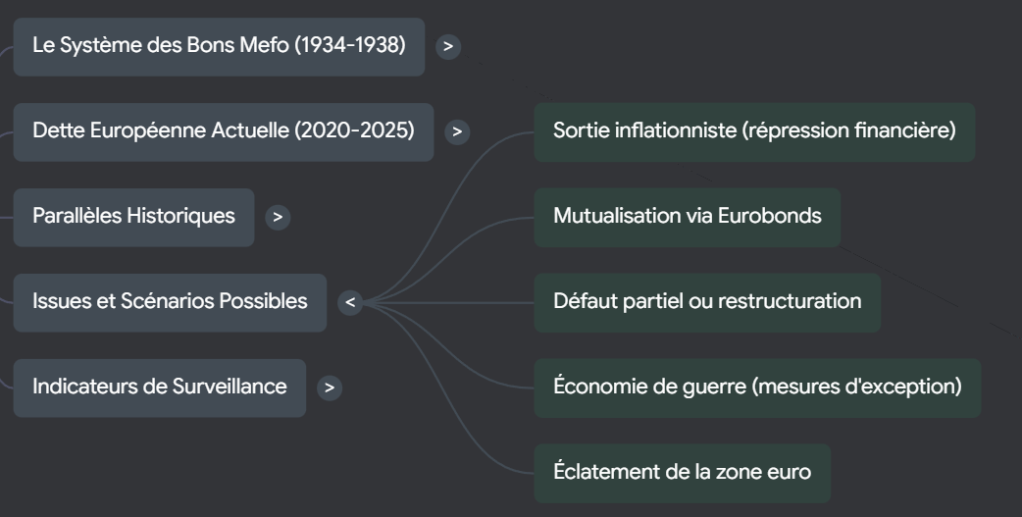Expand Dette Européenne Actuelle branch arrow
1022x517 pixels.
pyautogui.click(x=457, y=131)
